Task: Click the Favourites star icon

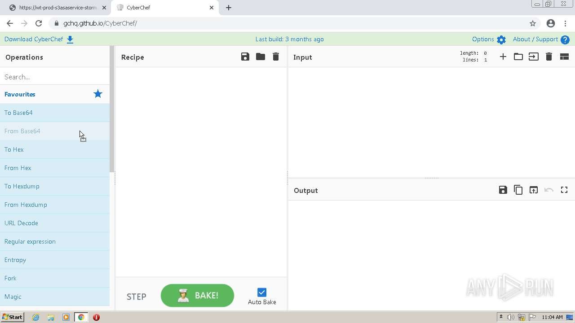Action: (x=98, y=94)
